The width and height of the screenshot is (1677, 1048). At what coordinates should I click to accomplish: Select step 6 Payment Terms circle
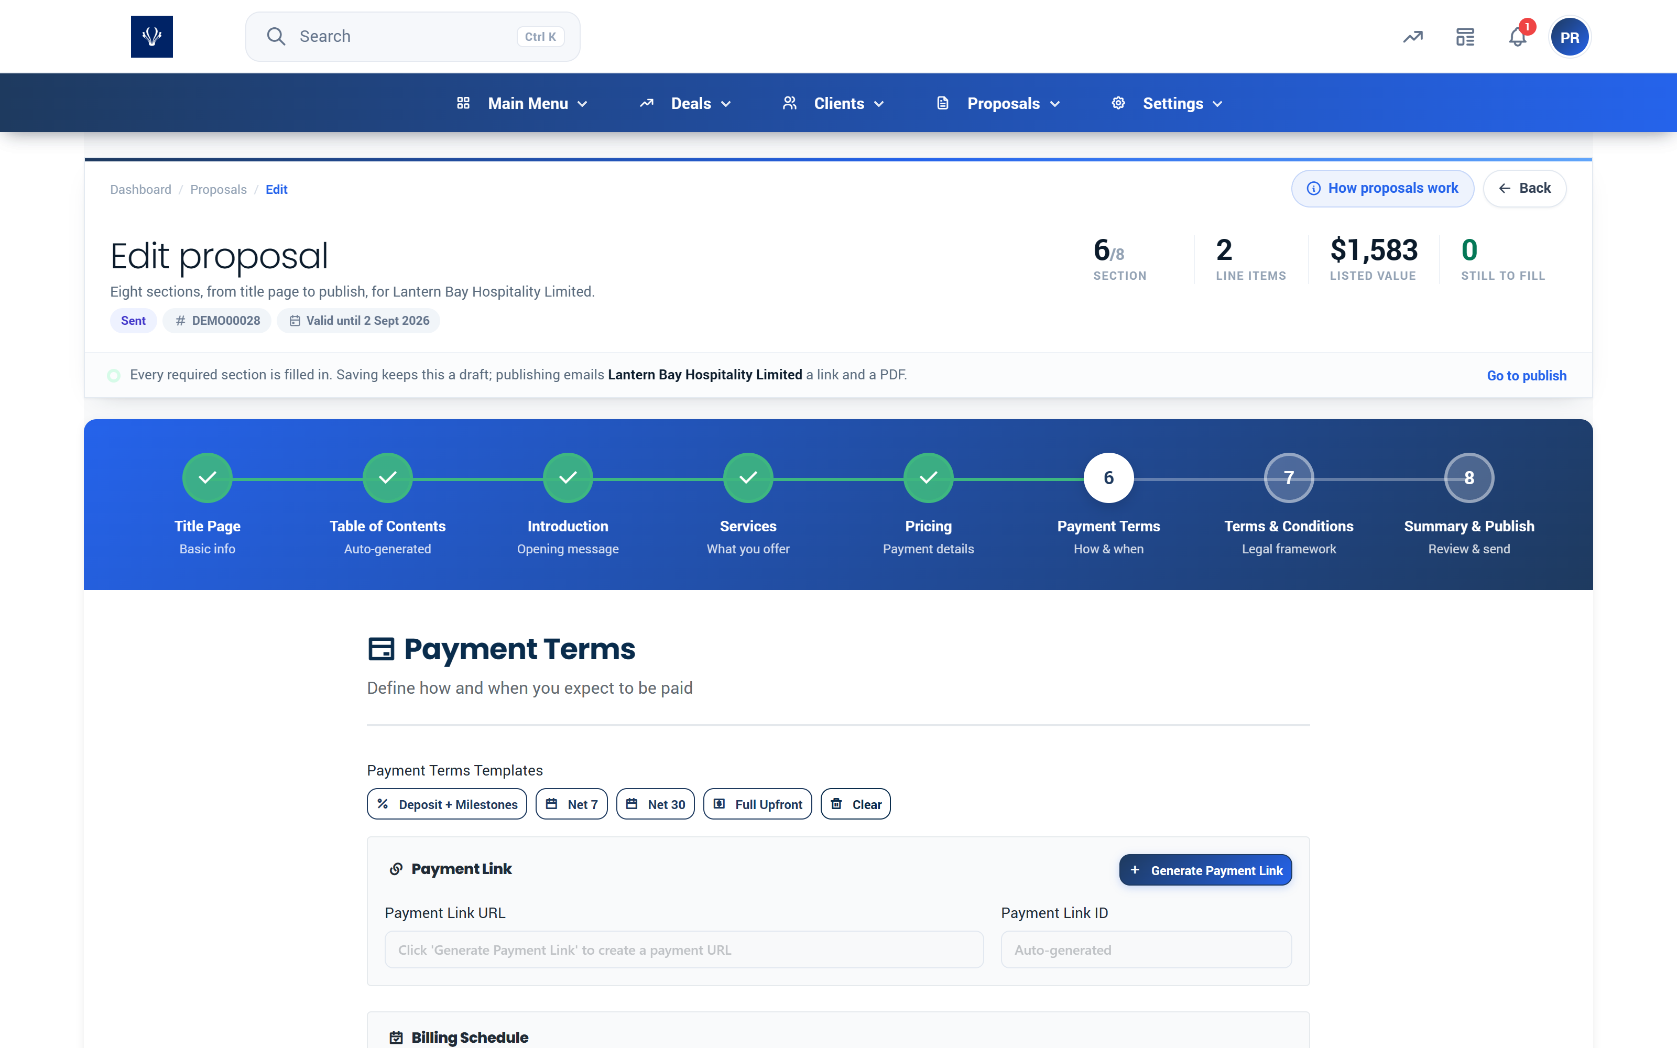1109,477
